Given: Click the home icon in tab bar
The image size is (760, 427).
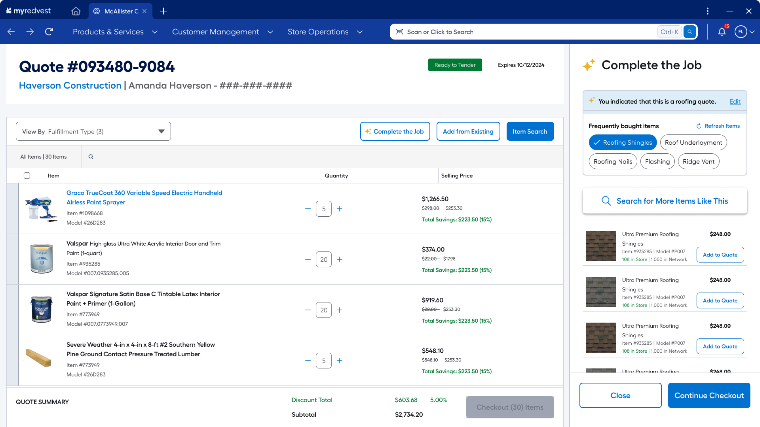Looking at the screenshot, I should (76, 11).
